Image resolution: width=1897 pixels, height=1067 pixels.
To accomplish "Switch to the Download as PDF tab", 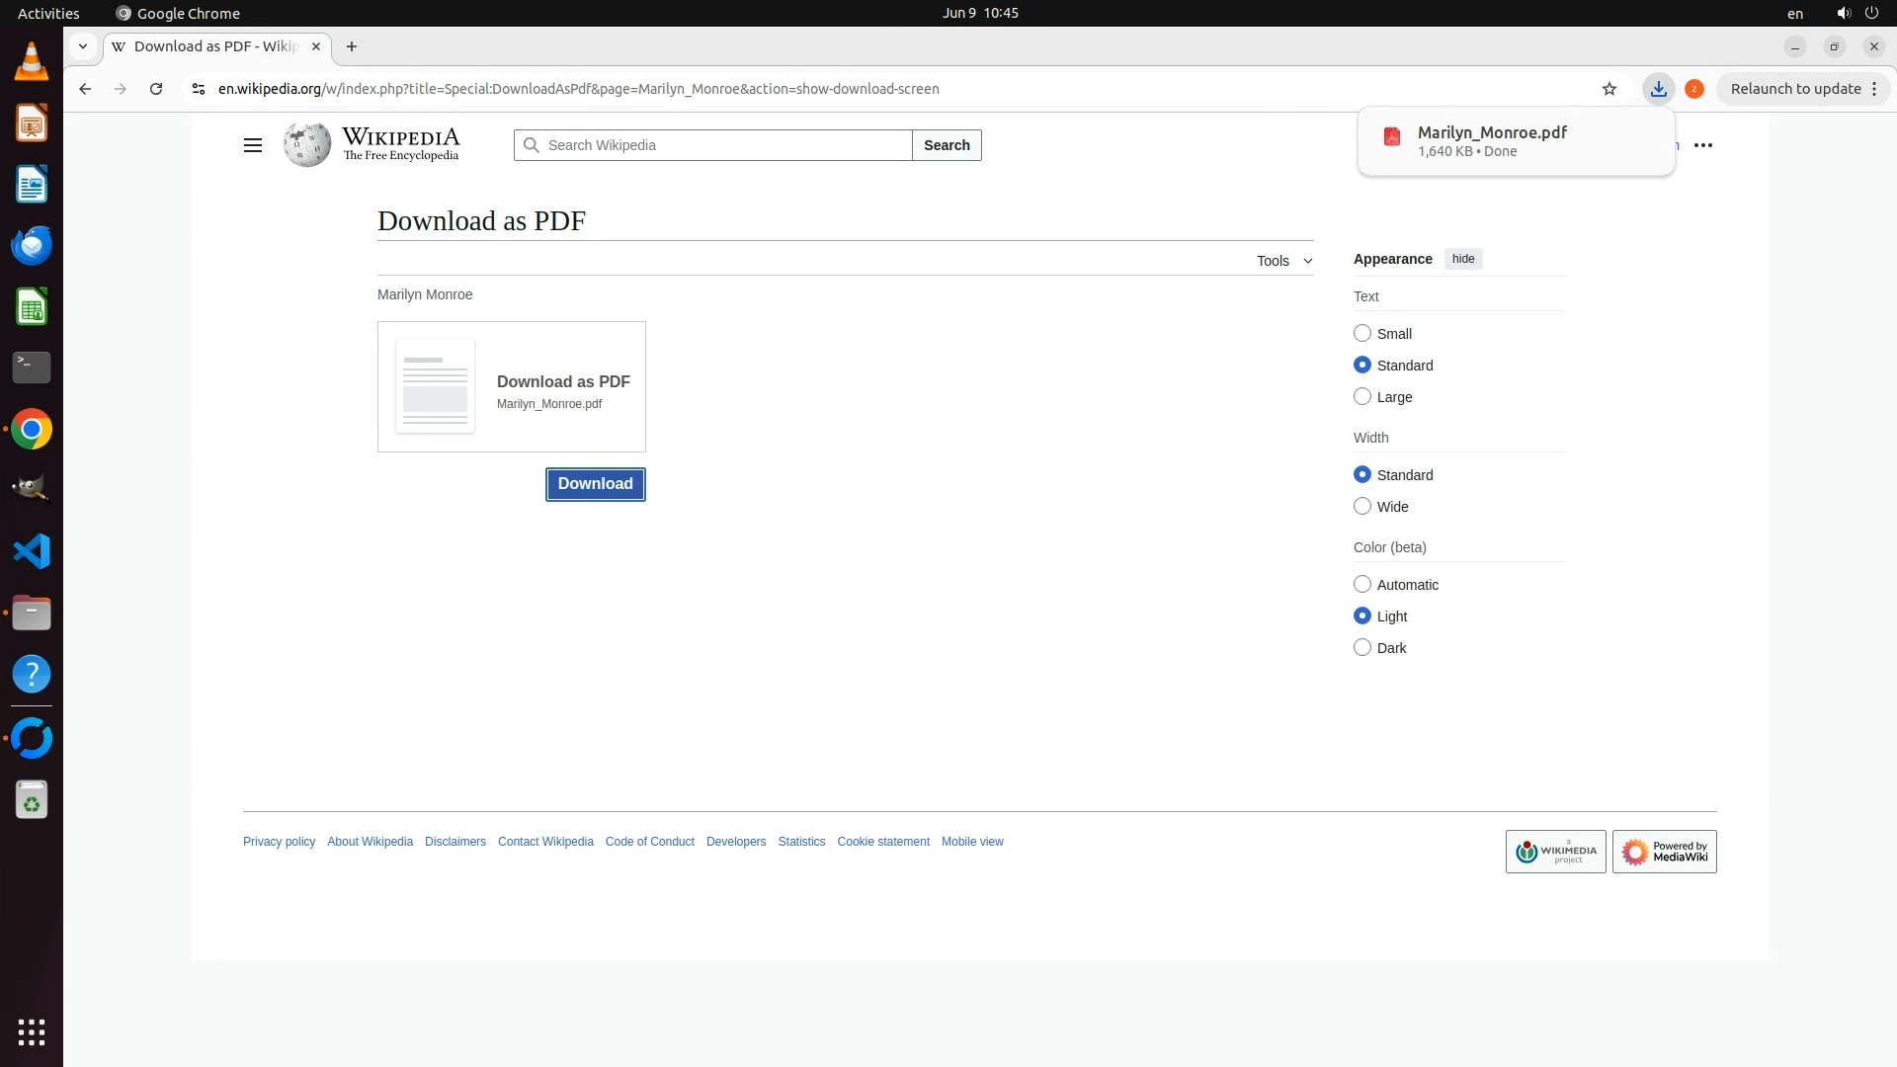I will point(215,46).
